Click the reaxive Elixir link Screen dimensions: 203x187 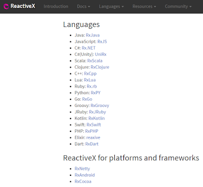pyautogui.click(x=93, y=137)
